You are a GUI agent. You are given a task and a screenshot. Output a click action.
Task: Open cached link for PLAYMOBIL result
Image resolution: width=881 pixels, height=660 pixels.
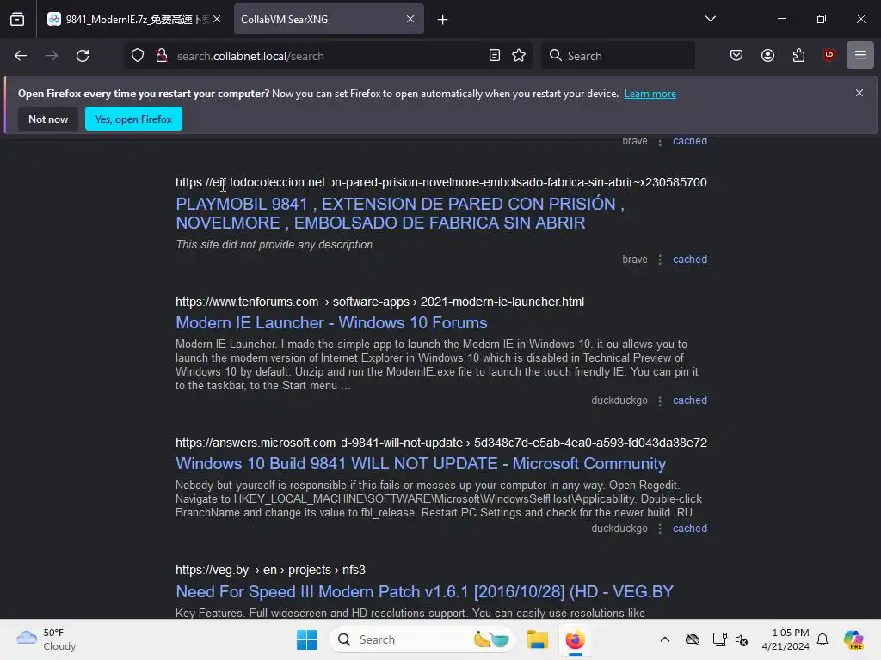(690, 260)
